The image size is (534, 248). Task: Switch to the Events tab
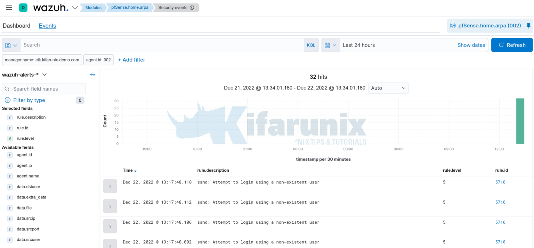pyautogui.click(x=47, y=26)
